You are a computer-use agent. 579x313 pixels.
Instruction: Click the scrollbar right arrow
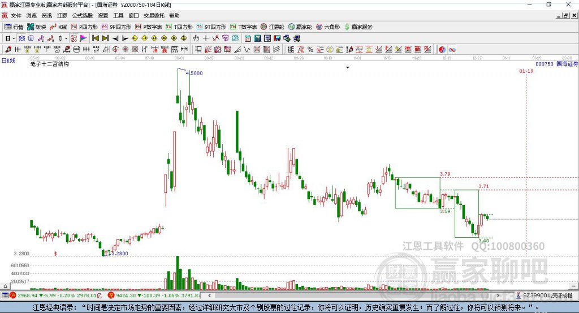pyautogui.click(x=498, y=295)
